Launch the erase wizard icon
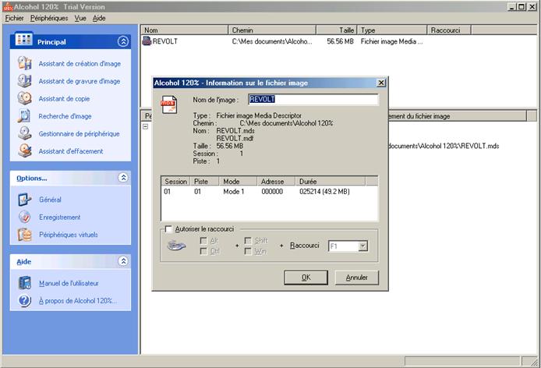The width and height of the screenshot is (541, 368). coord(25,150)
